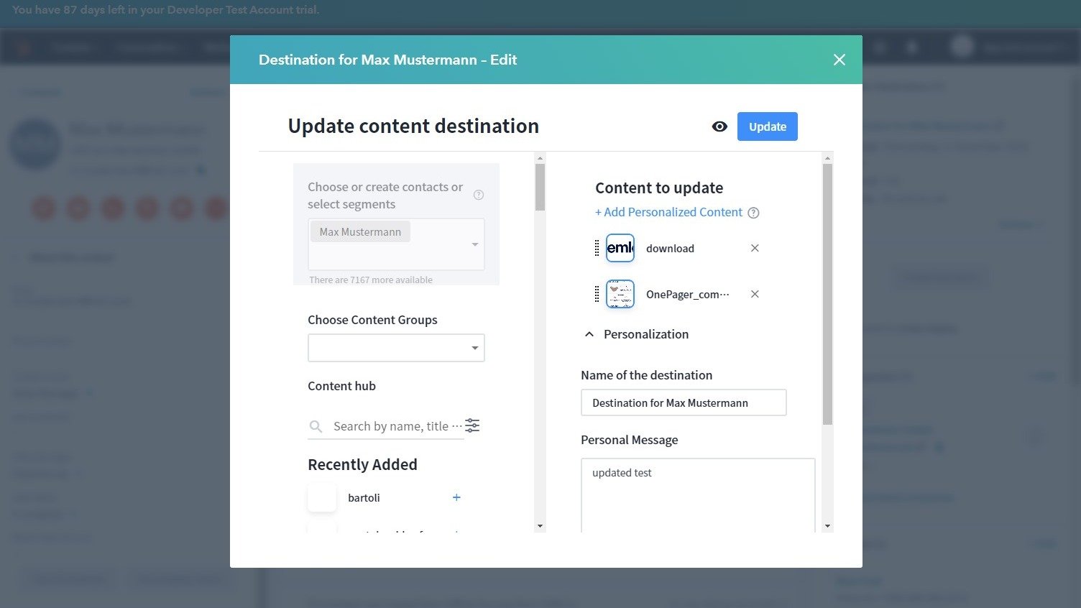Screen dimensions: 1081x608
Task: Collapse the Personalization section
Action: 589,334
